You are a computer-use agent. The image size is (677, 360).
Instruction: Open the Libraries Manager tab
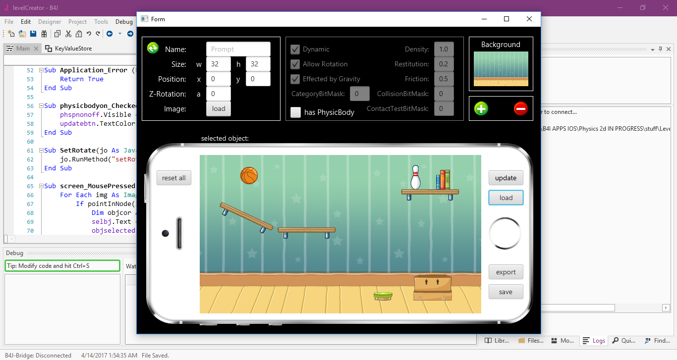(x=498, y=341)
